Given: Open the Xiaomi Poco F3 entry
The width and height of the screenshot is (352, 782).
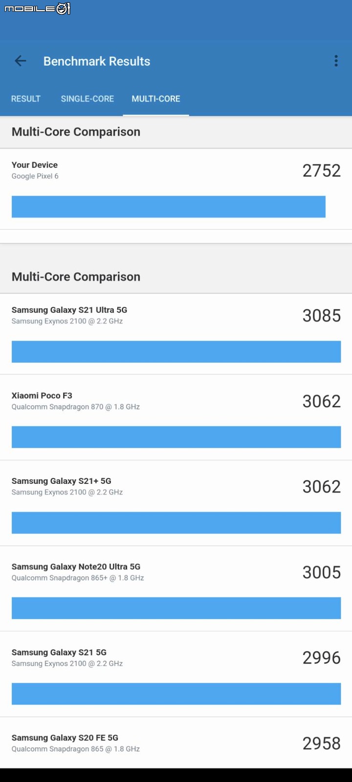Looking at the screenshot, I should [x=176, y=417].
